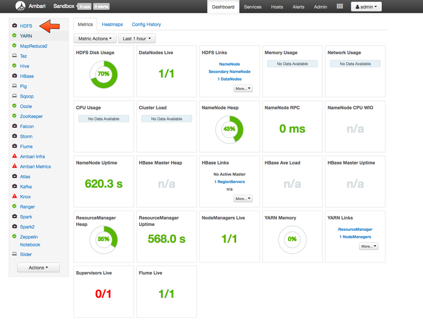Click the Ambari logo icon
This screenshot has width=423, height=329.
pyautogui.click(x=20, y=6)
